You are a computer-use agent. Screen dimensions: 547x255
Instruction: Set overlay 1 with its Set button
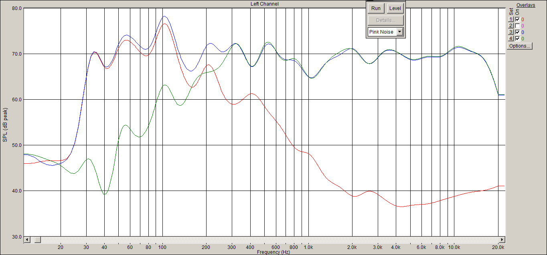[x=511, y=19]
